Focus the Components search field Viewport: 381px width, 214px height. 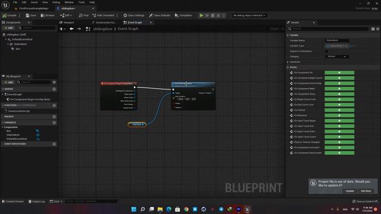pyautogui.click(x=36, y=28)
